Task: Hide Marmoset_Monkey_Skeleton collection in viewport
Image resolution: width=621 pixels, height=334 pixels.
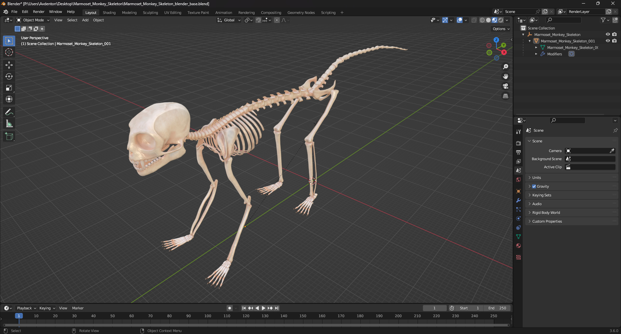Action: coord(608,34)
